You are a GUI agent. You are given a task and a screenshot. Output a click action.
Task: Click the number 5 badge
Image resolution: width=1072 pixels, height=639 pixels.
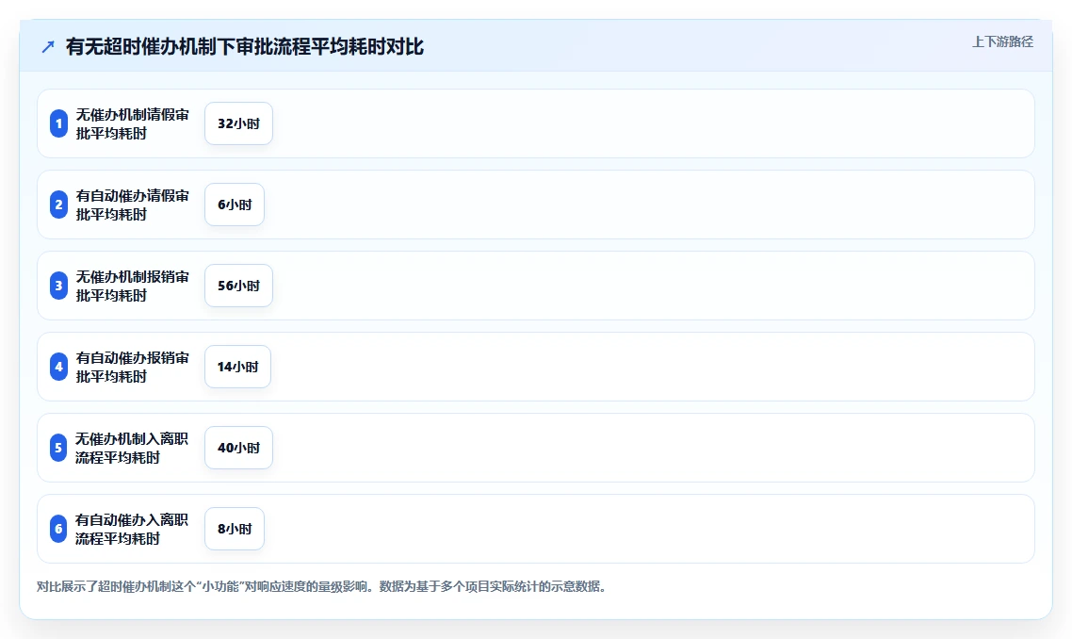click(58, 448)
